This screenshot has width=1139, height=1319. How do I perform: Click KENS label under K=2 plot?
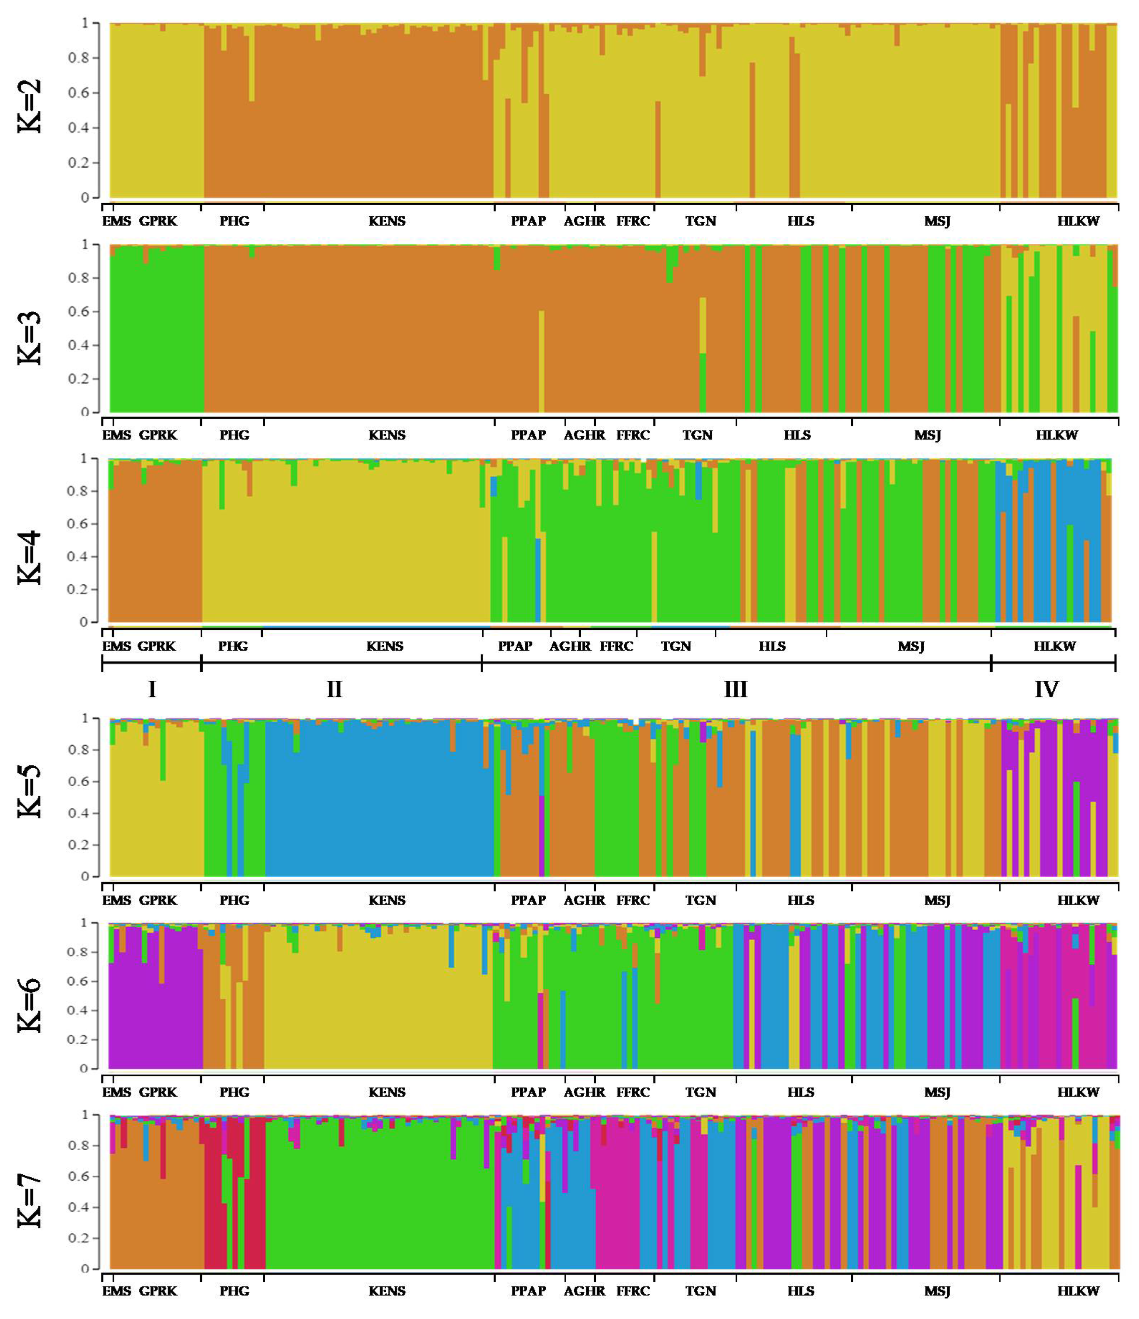coord(387,221)
